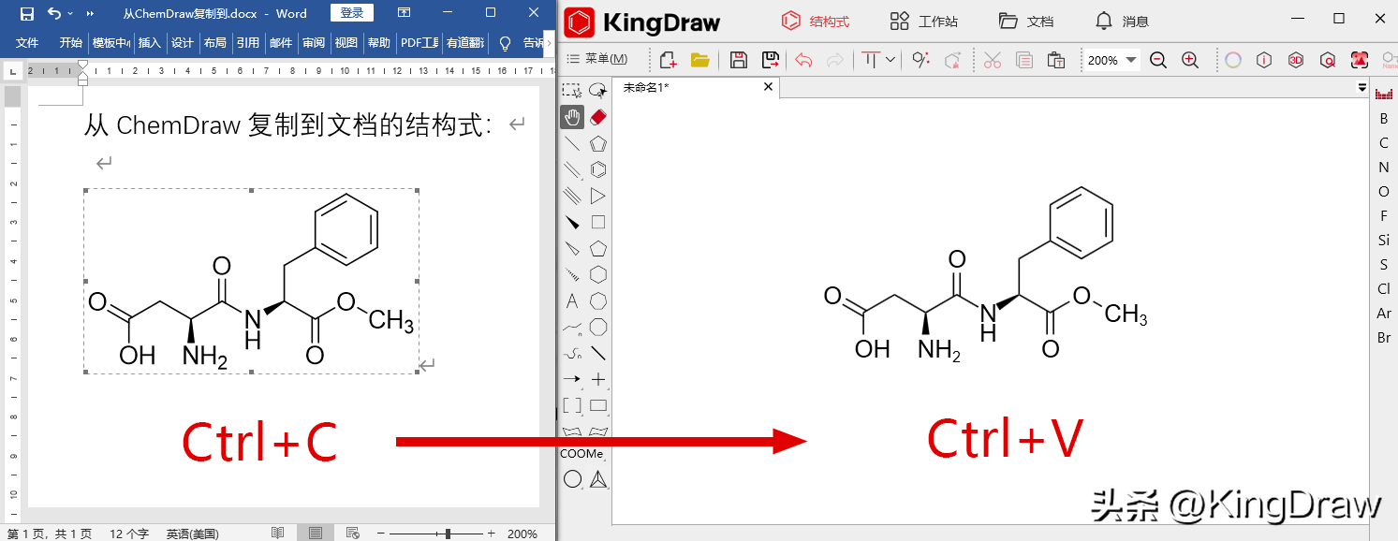Open the 消息 tab in KingDraw
This screenshot has height=541, width=1398.
click(1122, 21)
